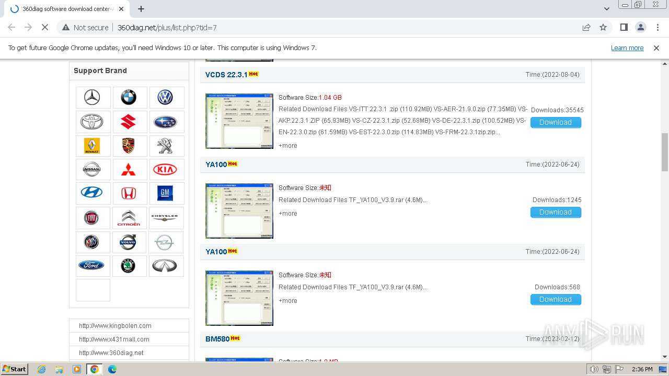Open Chrome's three-dot menu
The height and width of the screenshot is (376, 669).
click(x=658, y=27)
